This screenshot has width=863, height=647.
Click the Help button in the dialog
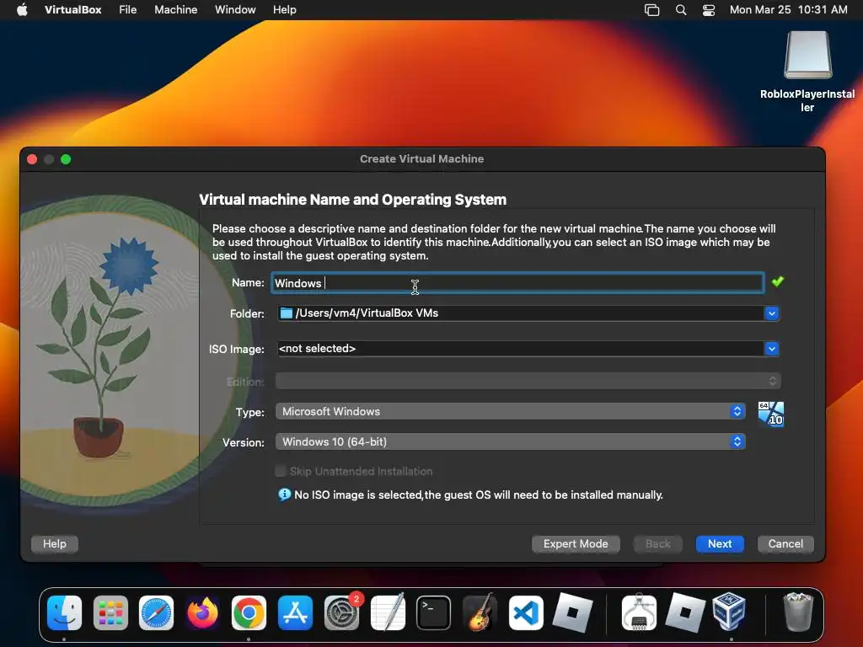[55, 543]
